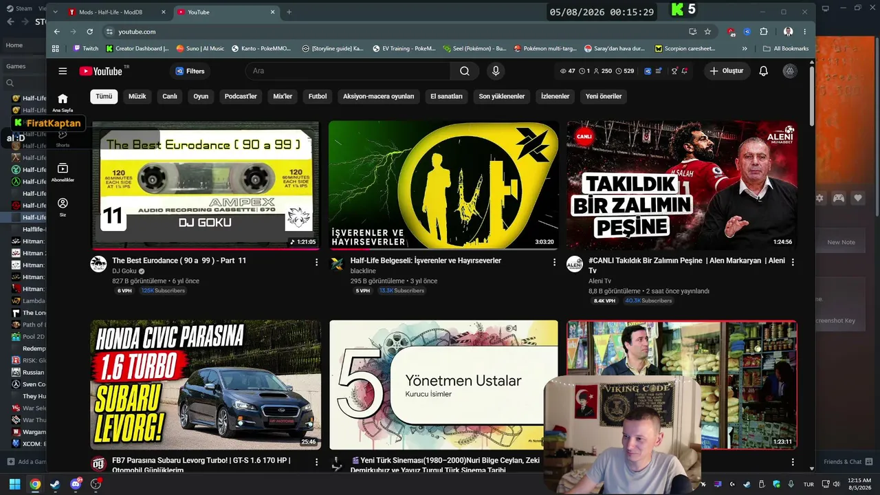
Task: Click the Steam icon in the taskbar
Action: (x=55, y=484)
